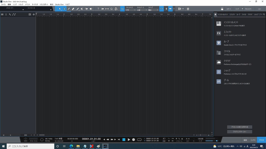Select the Split (line) tool
This screenshot has height=149, width=266.
(78, 9)
